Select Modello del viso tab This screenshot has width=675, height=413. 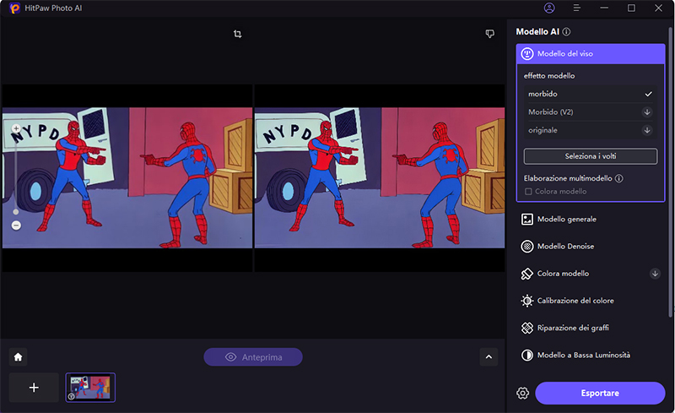tap(590, 54)
